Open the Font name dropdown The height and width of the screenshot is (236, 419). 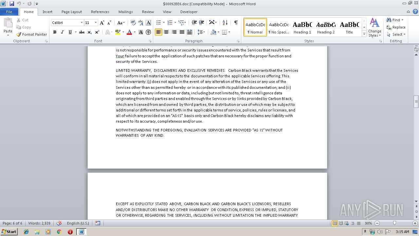82,23
